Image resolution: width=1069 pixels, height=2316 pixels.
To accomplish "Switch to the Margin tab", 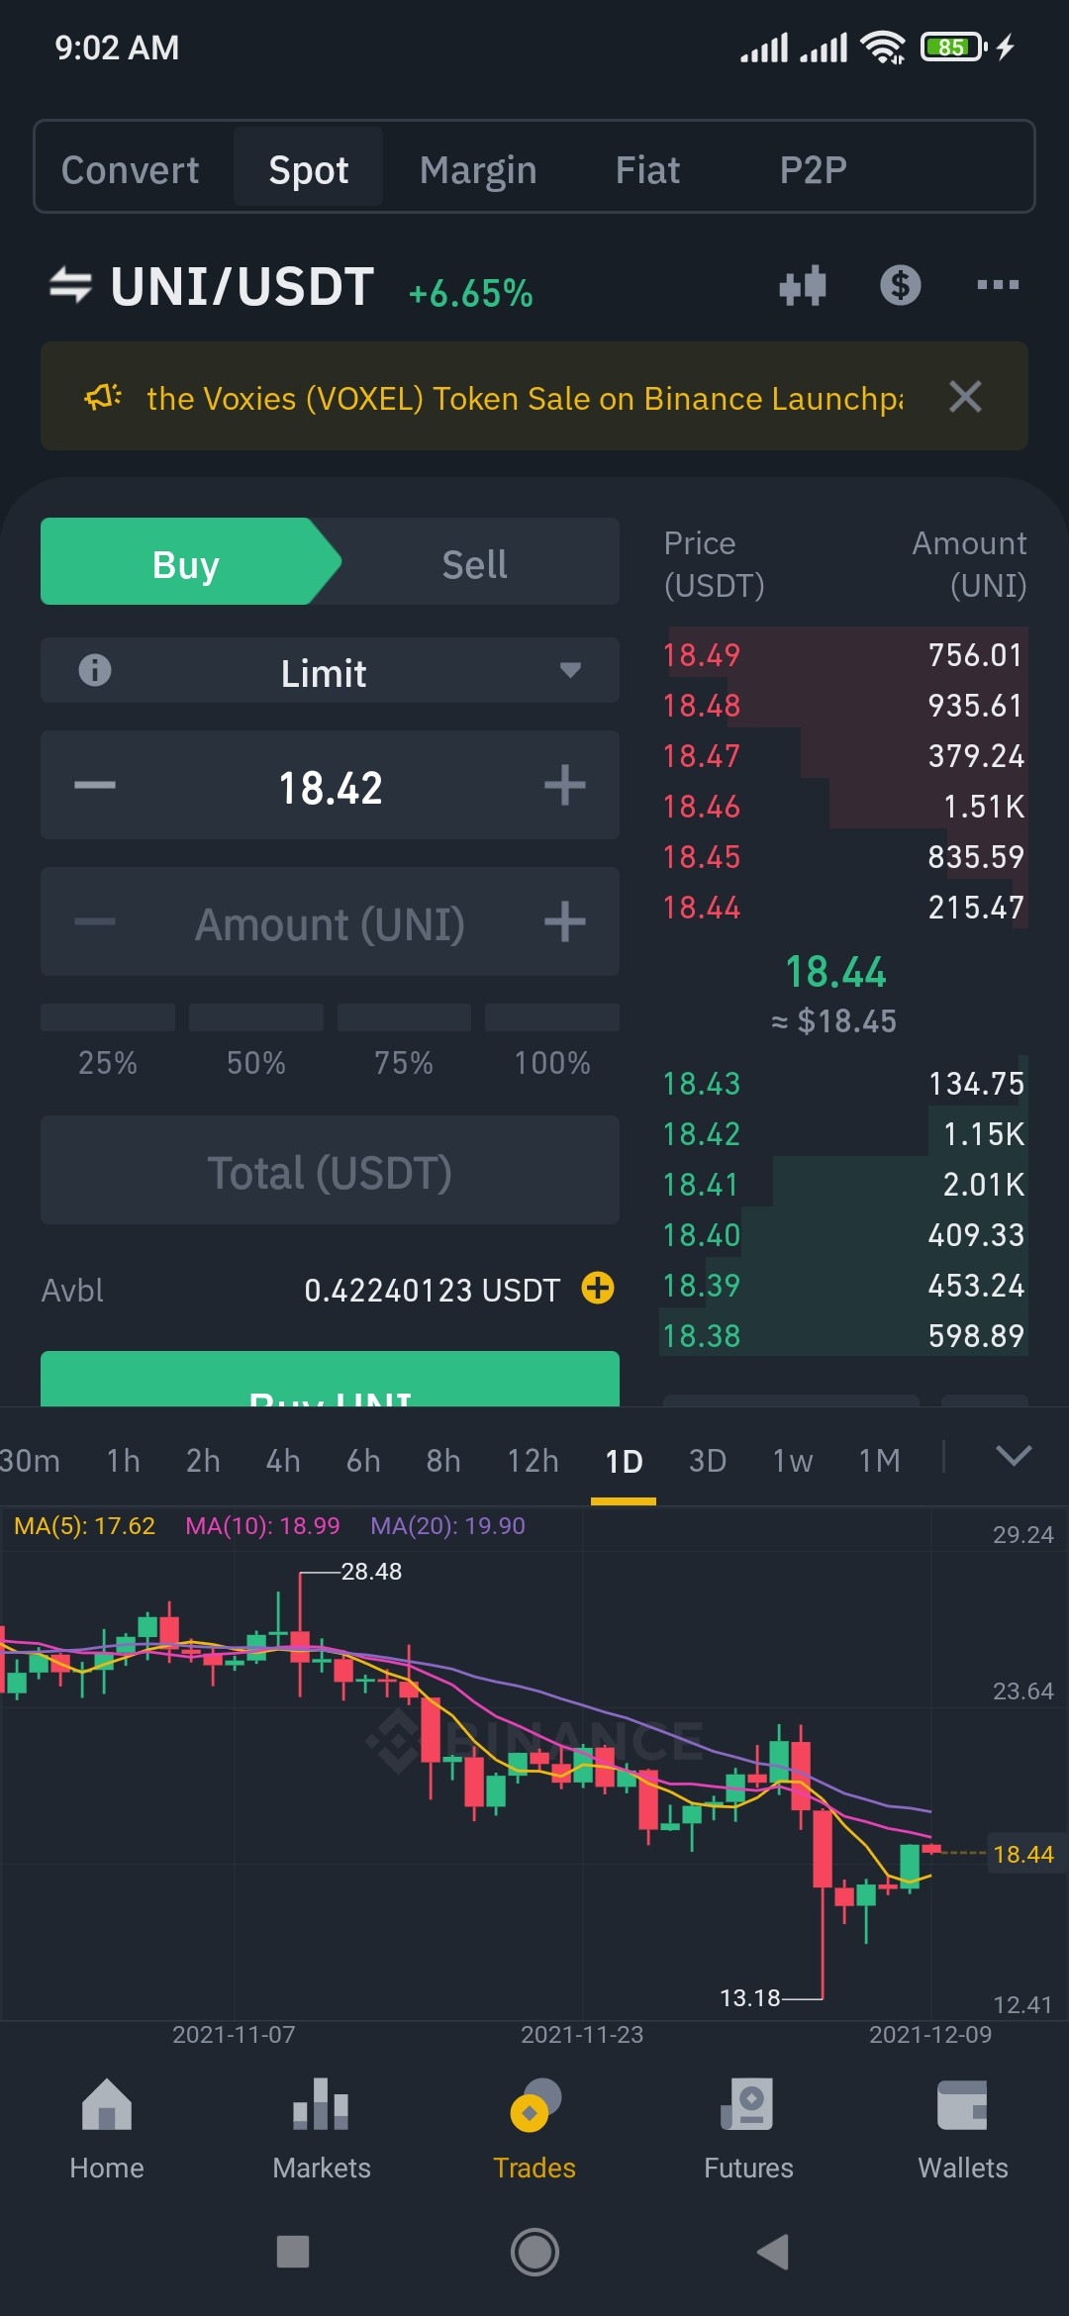I will click(478, 169).
